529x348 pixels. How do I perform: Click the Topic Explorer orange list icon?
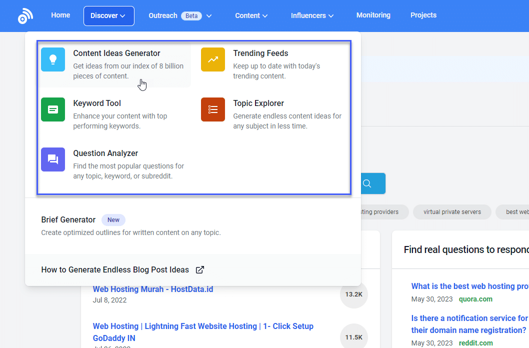tap(213, 109)
